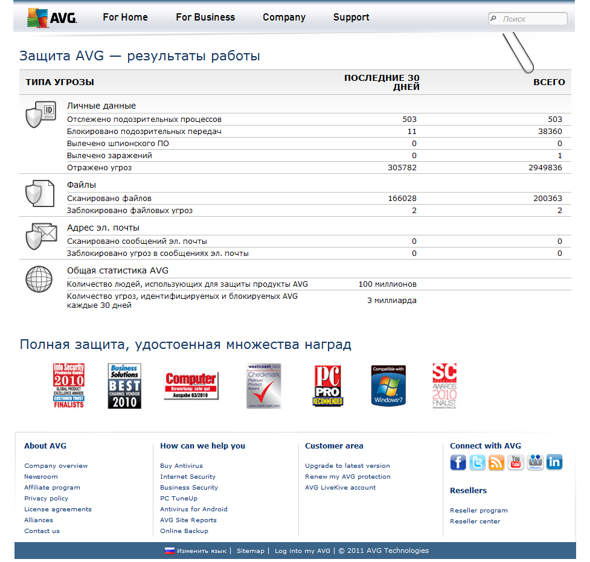Open the Business Security link
Viewport: 590px width, 562px height.
[189, 488]
